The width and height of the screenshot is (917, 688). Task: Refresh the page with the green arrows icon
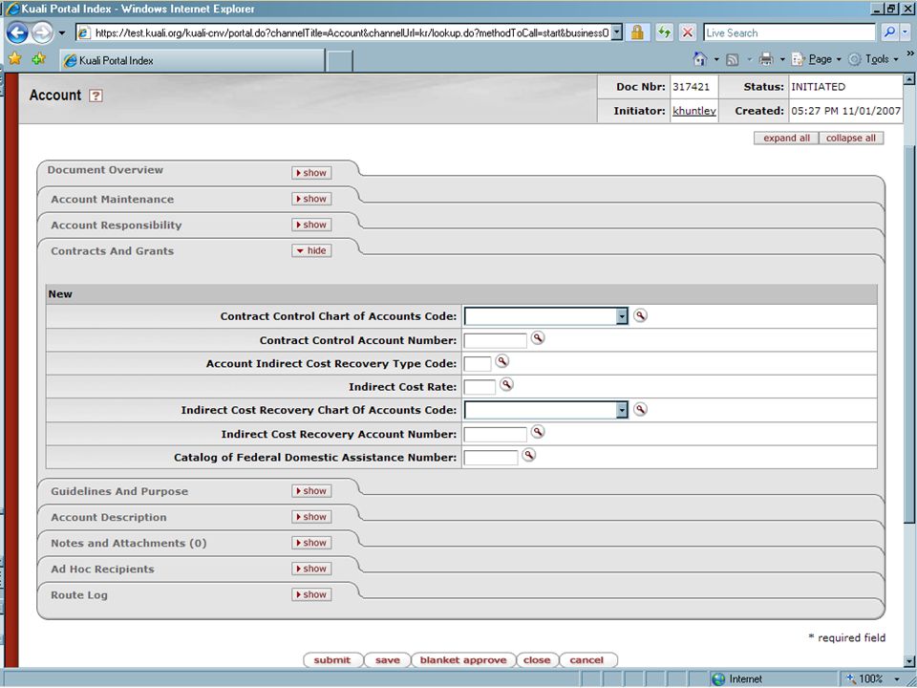tap(664, 32)
